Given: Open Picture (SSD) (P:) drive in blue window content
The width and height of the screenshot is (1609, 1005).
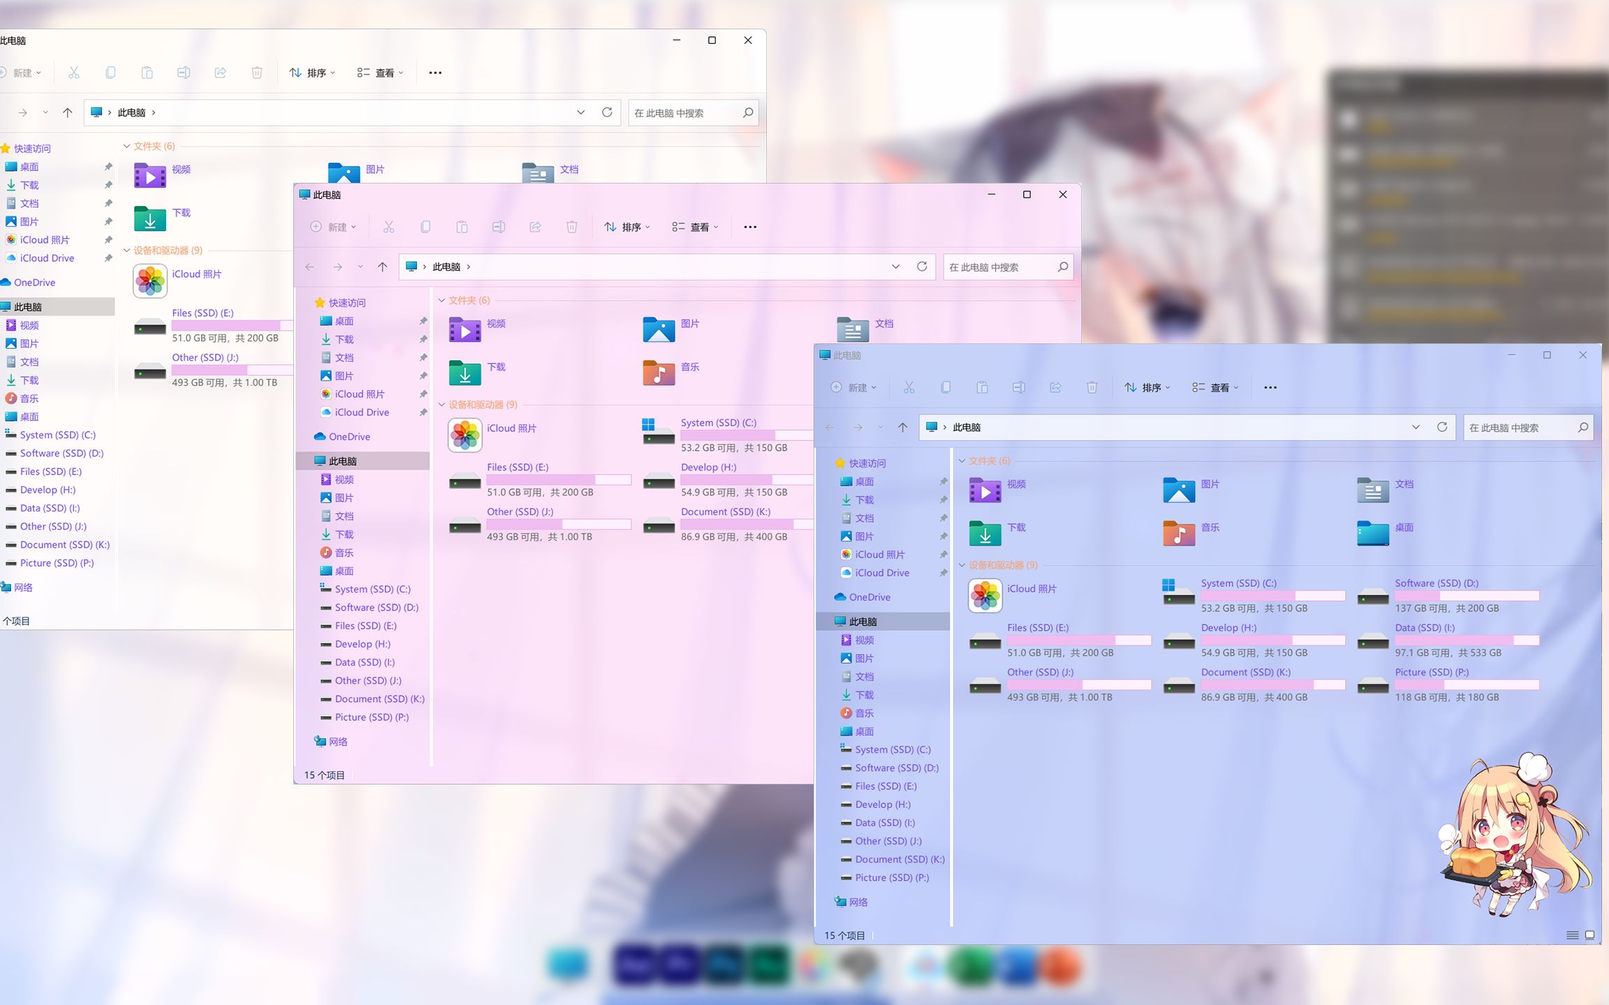Looking at the screenshot, I should (1448, 685).
